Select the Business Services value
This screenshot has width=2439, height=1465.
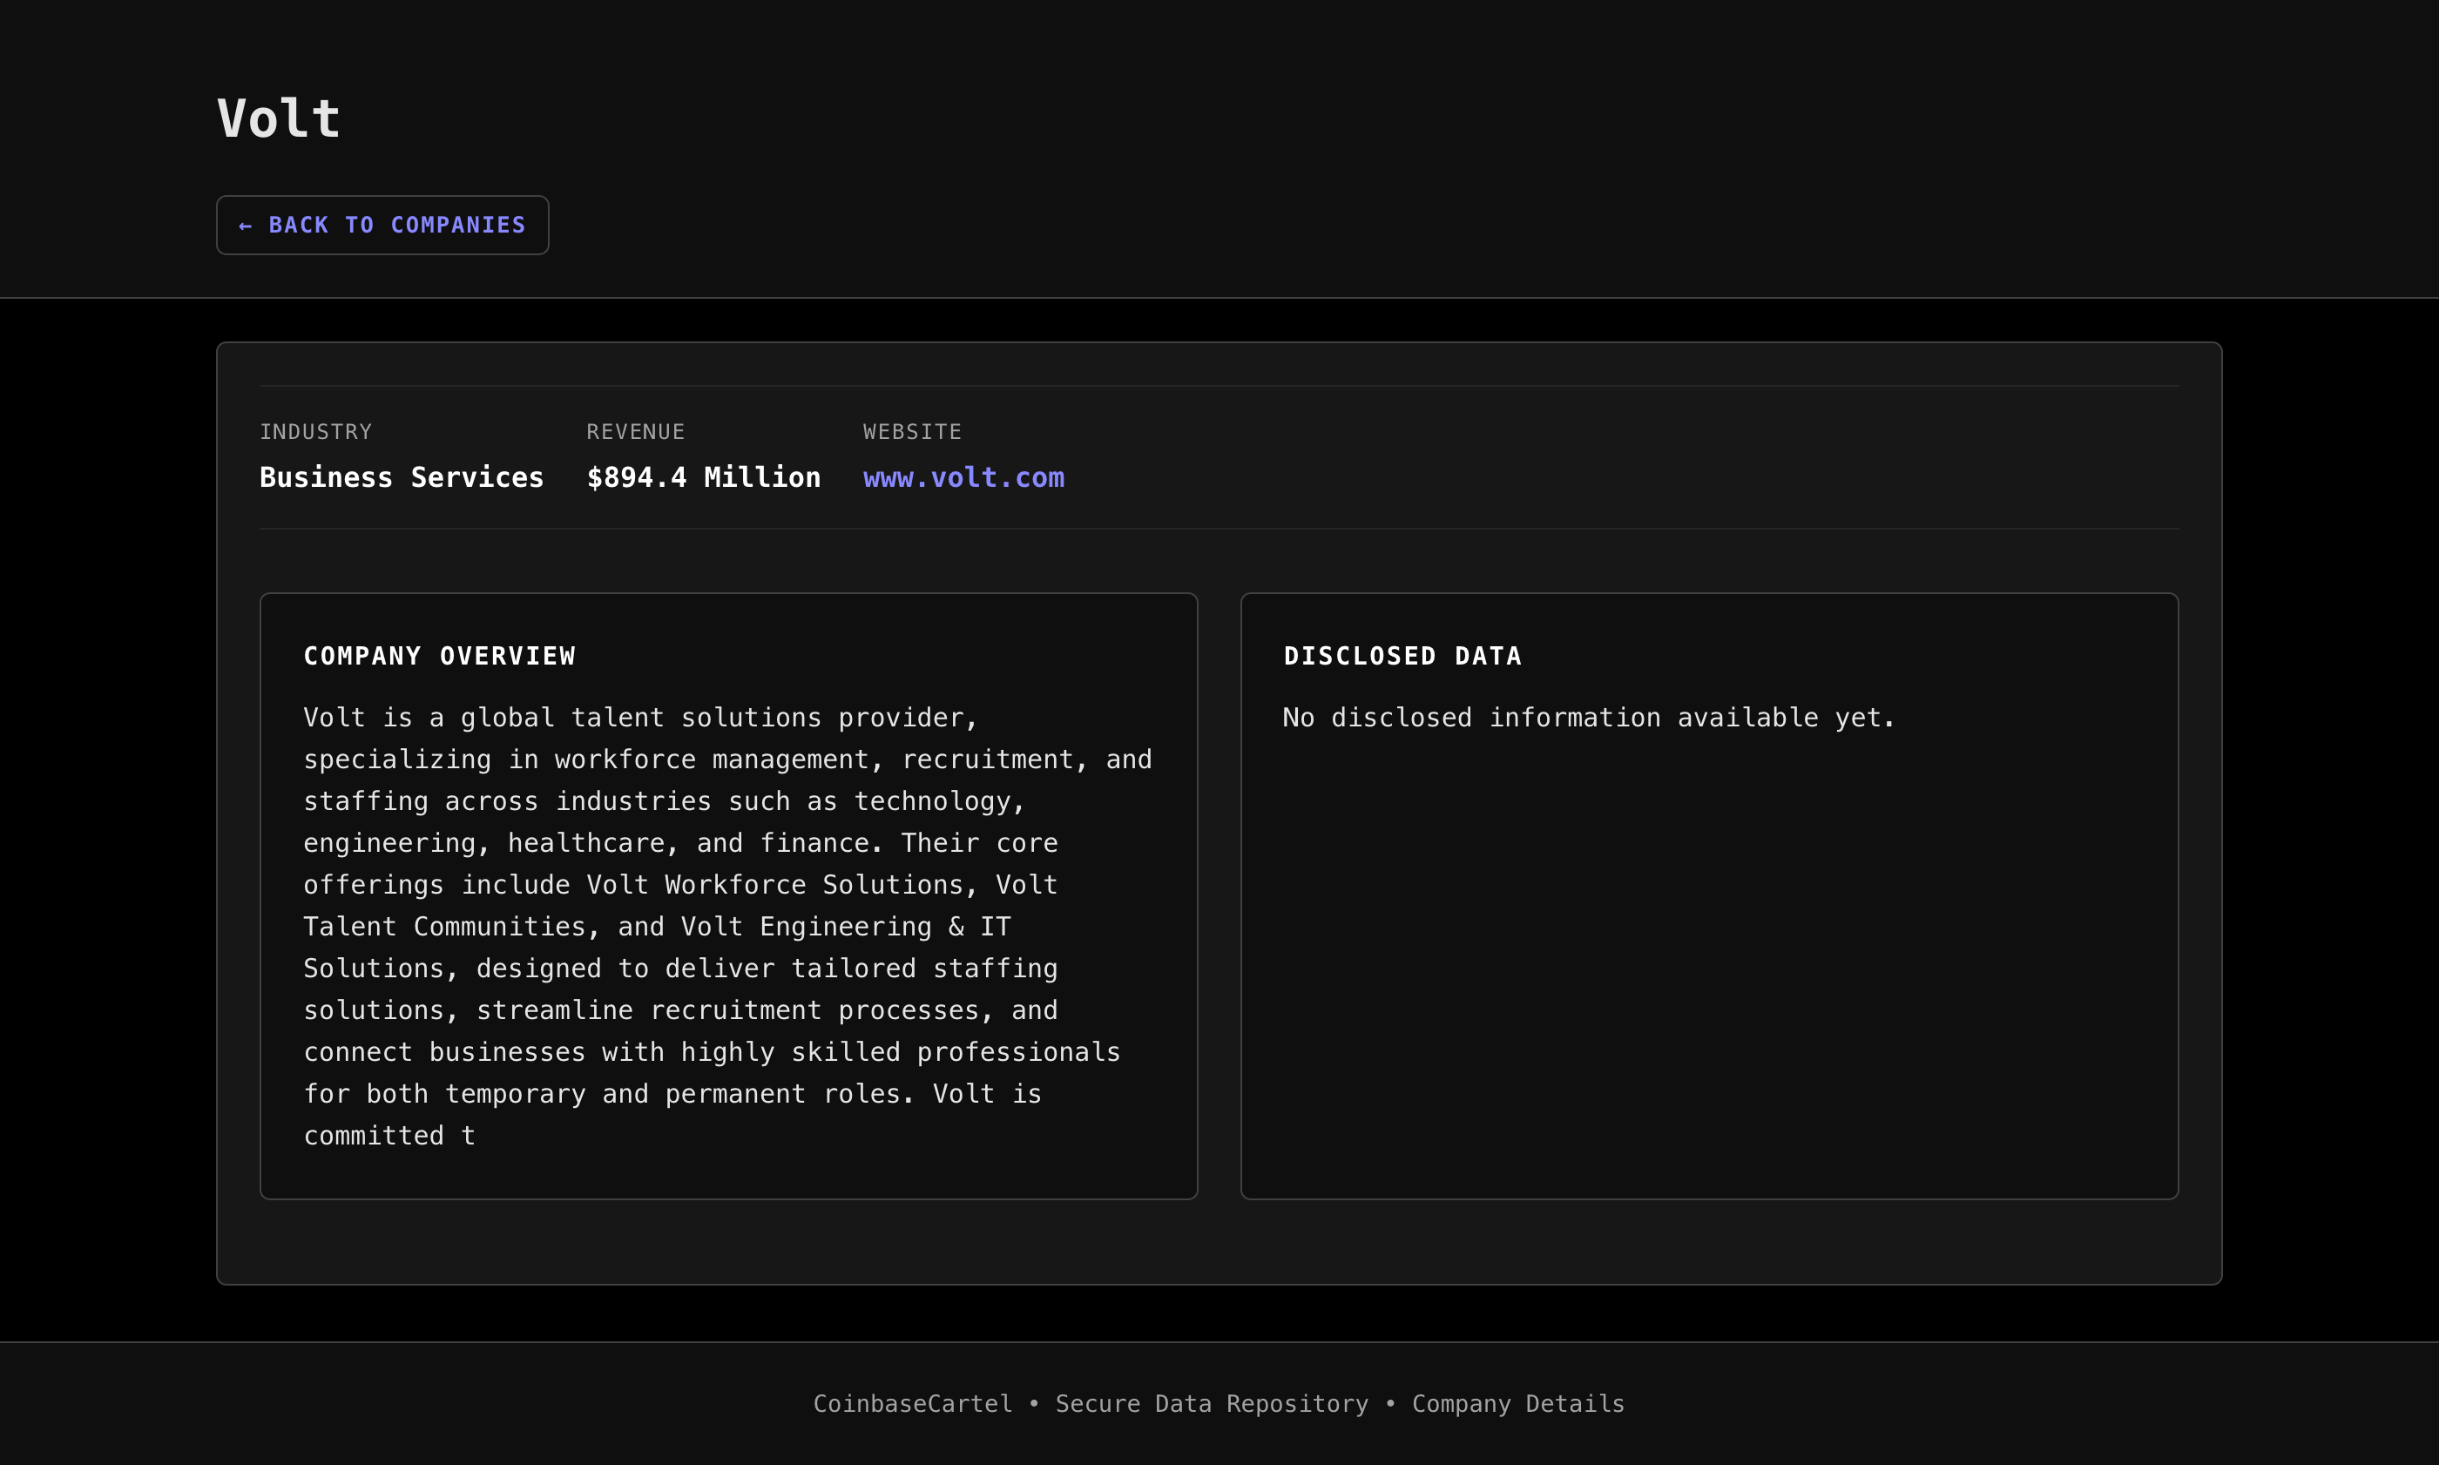pos(402,478)
